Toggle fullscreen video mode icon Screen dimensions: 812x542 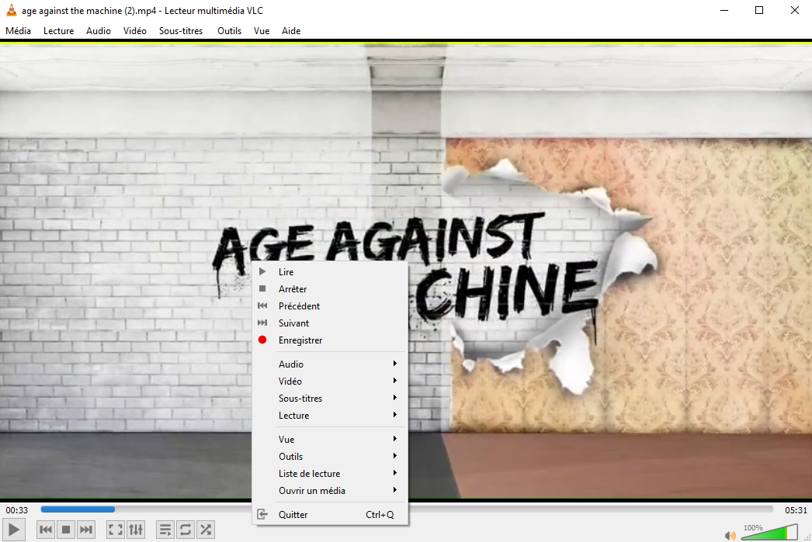[115, 530]
